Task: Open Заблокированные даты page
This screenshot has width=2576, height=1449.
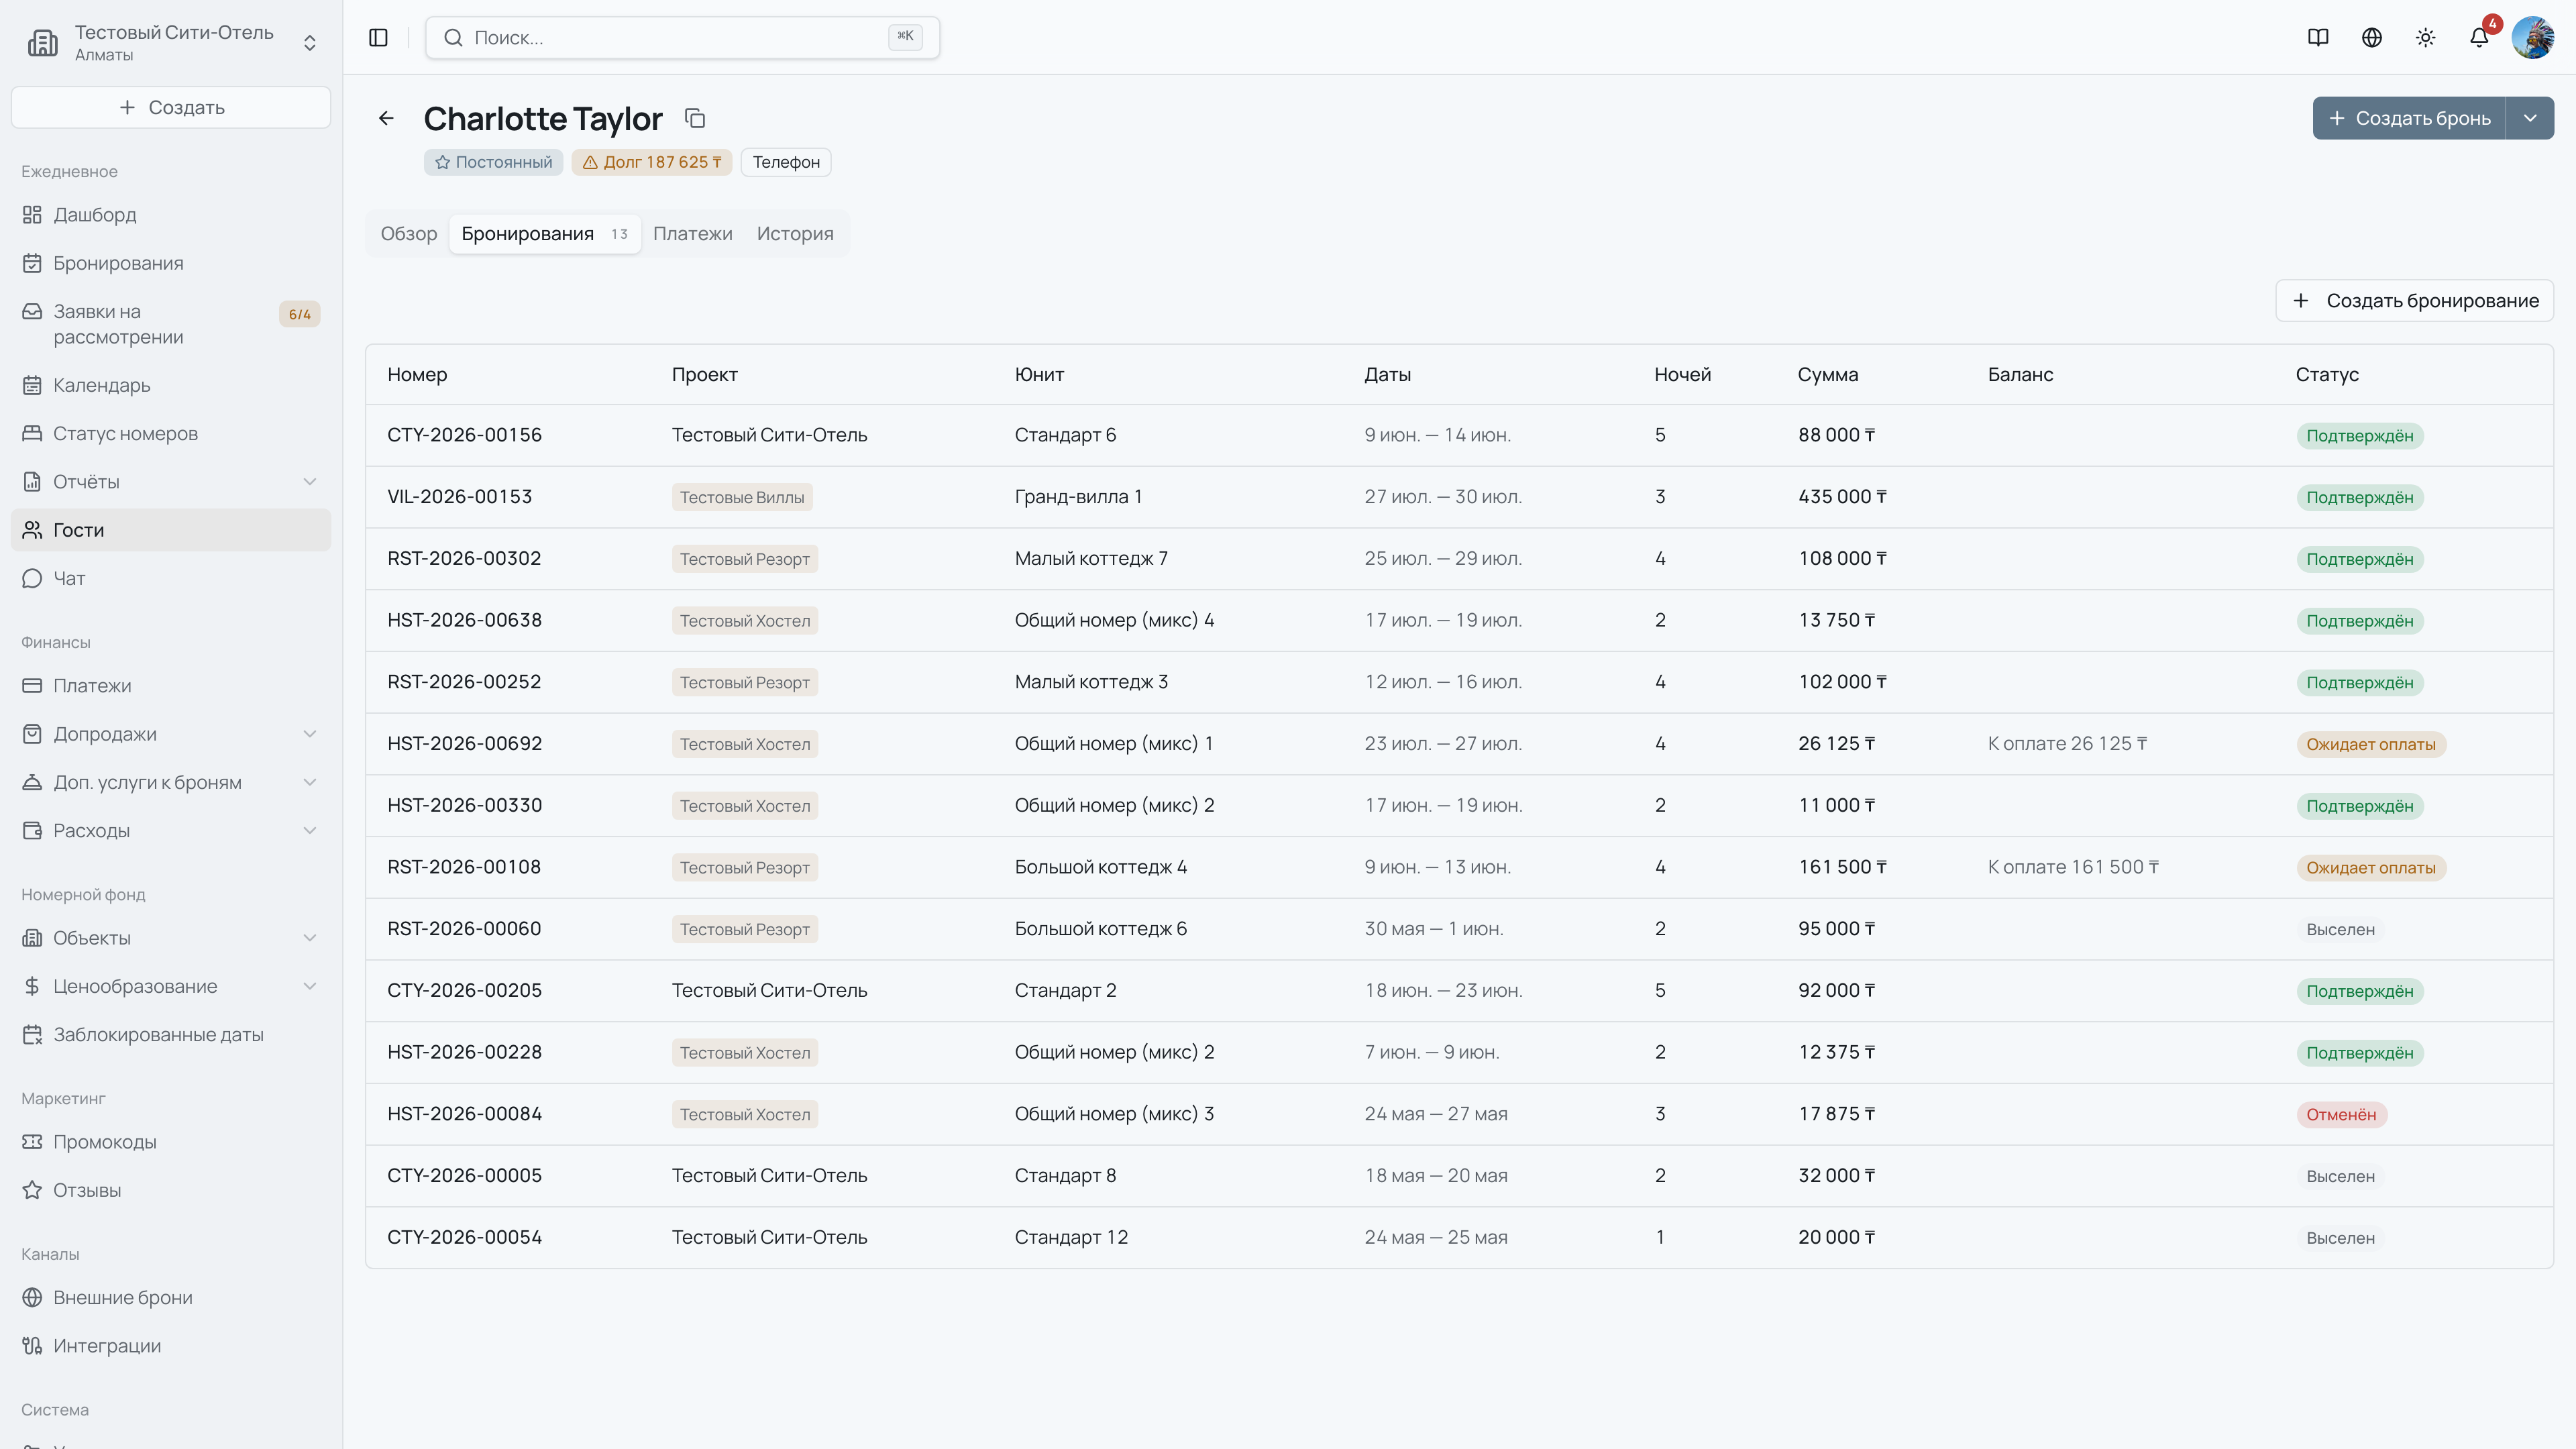Action: point(171,1035)
